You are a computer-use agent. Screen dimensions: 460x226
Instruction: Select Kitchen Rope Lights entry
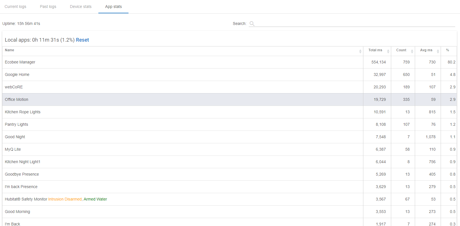[22, 112]
